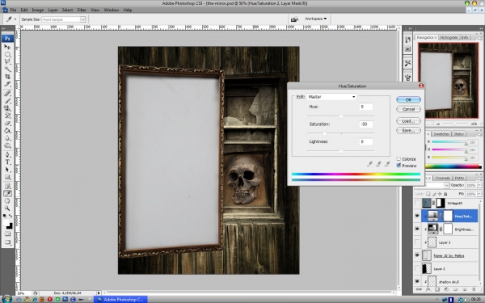Open the Window menu
This screenshot has height=303, width=485.
point(112,10)
